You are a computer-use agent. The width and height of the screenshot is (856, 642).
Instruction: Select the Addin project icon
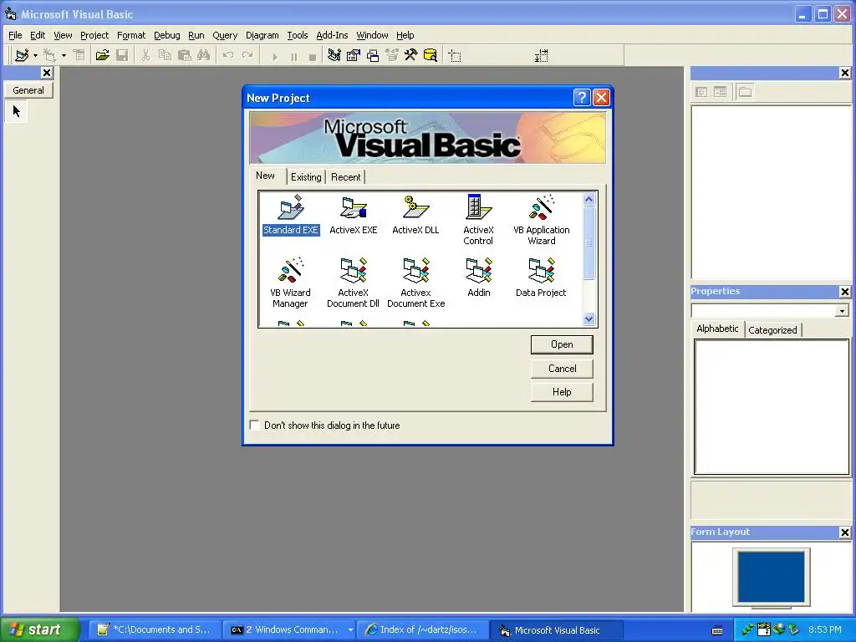click(479, 278)
